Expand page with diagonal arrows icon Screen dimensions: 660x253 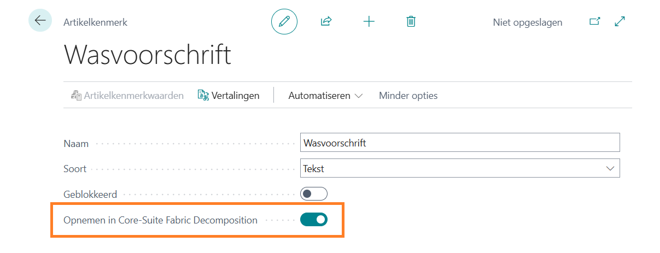[x=620, y=22]
